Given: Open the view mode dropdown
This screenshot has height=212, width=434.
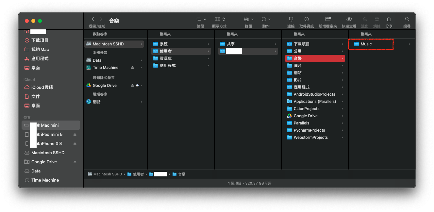Looking at the screenshot, I should point(220,19).
